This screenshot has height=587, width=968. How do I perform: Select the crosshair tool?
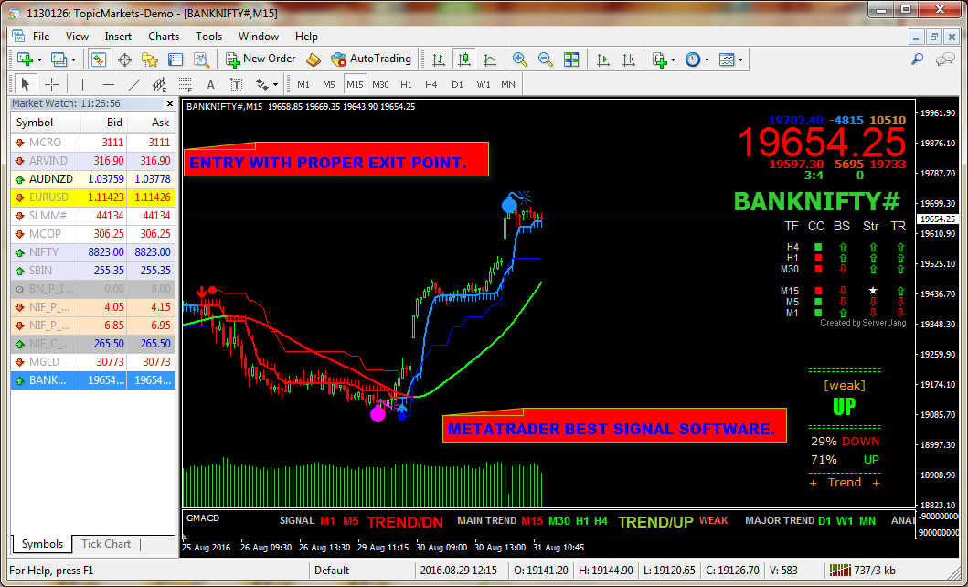pos(52,84)
